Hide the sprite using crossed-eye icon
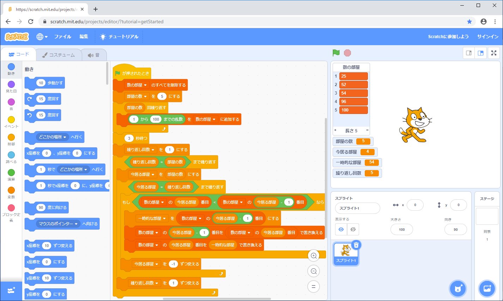503x301 pixels. [x=353, y=229]
